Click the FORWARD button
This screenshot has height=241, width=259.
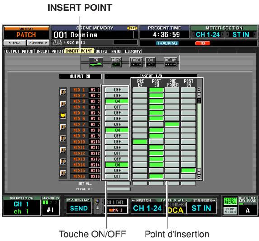[x=38, y=43]
